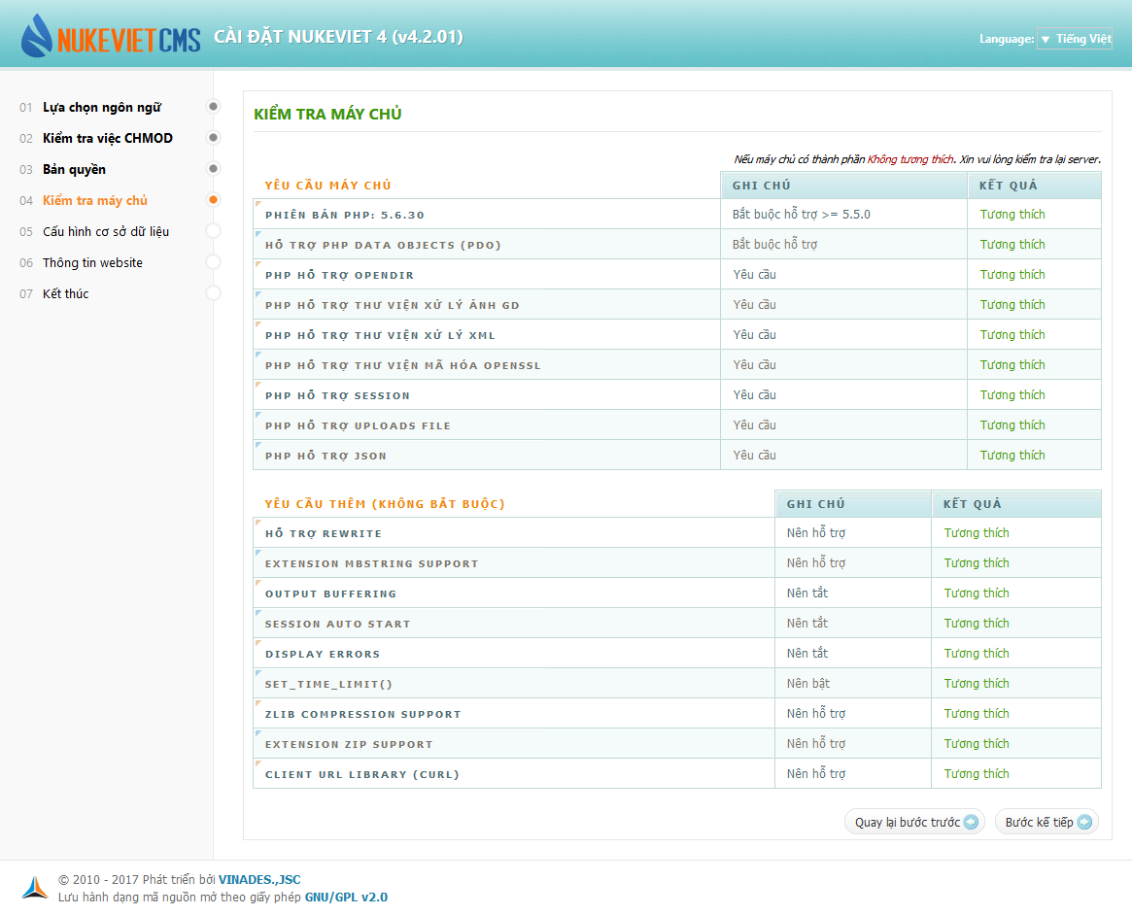Click orange step bullet beside Kiểm tra máy chủ

click(213, 200)
